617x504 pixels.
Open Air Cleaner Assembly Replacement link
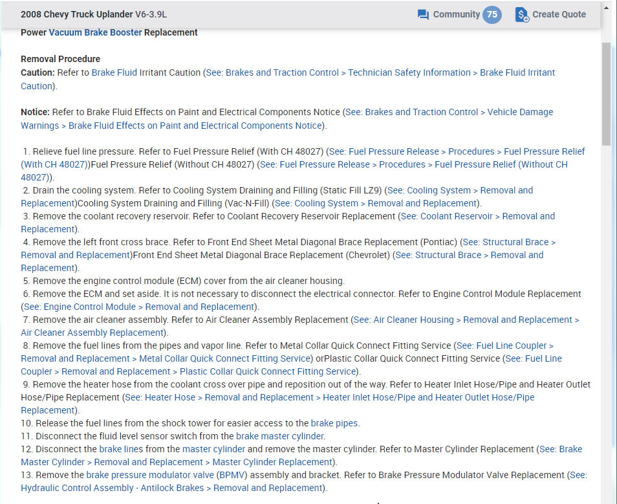(92, 333)
